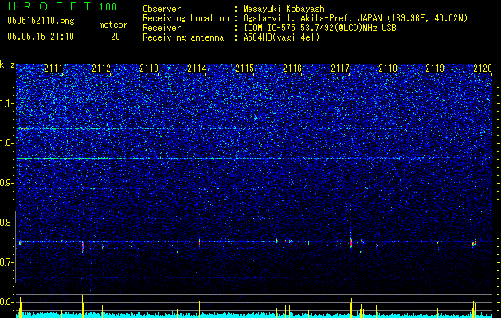Click the time marker 2118
The height and width of the screenshot is (318, 501).
click(388, 68)
